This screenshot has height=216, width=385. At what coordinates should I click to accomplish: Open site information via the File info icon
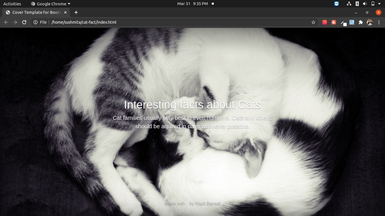pyautogui.click(x=36, y=22)
